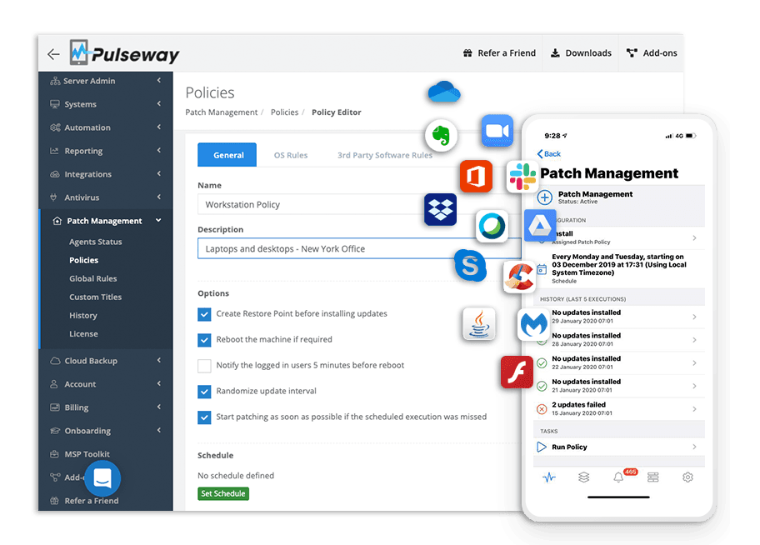Open Agents Status in sidebar
760x545 pixels.
pos(96,242)
